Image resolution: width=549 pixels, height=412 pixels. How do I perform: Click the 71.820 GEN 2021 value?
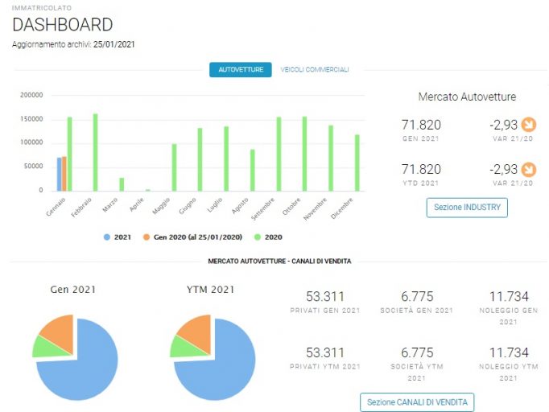(x=421, y=125)
